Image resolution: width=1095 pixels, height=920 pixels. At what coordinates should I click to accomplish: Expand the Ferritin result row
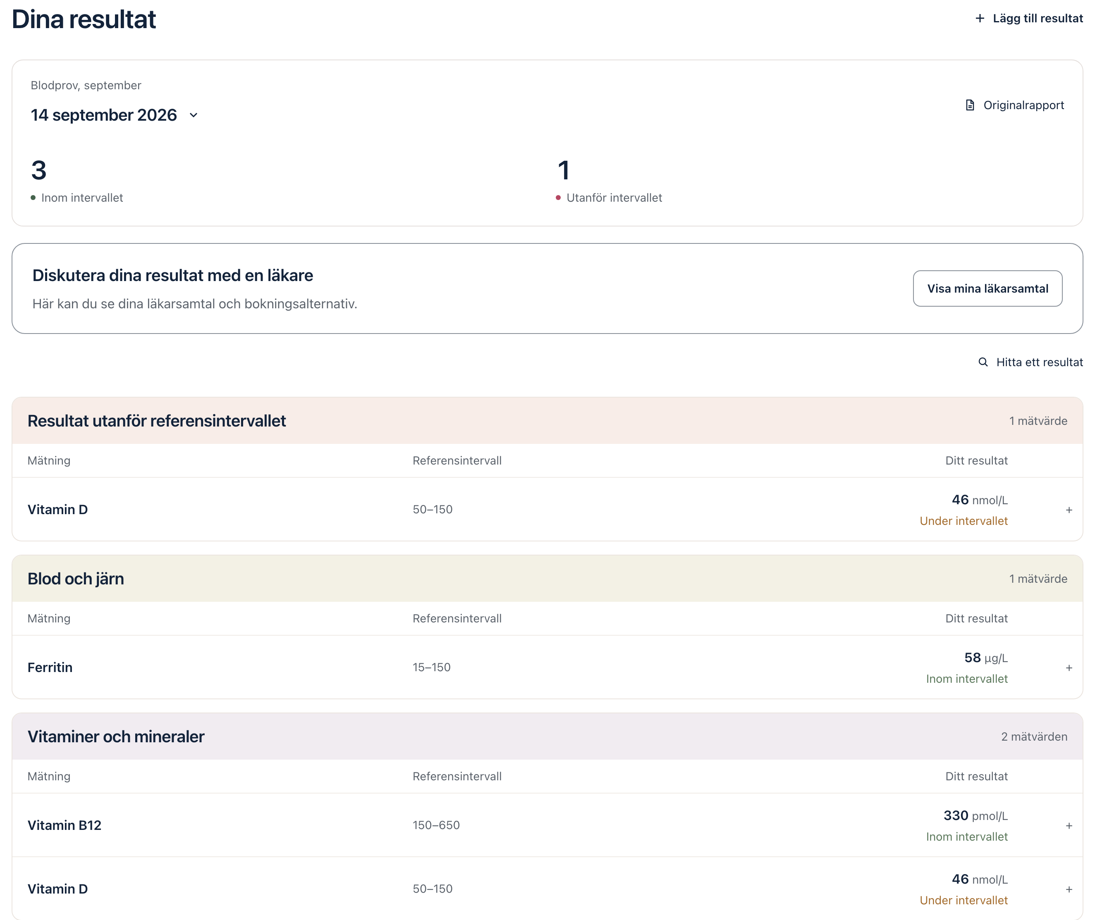click(1069, 668)
